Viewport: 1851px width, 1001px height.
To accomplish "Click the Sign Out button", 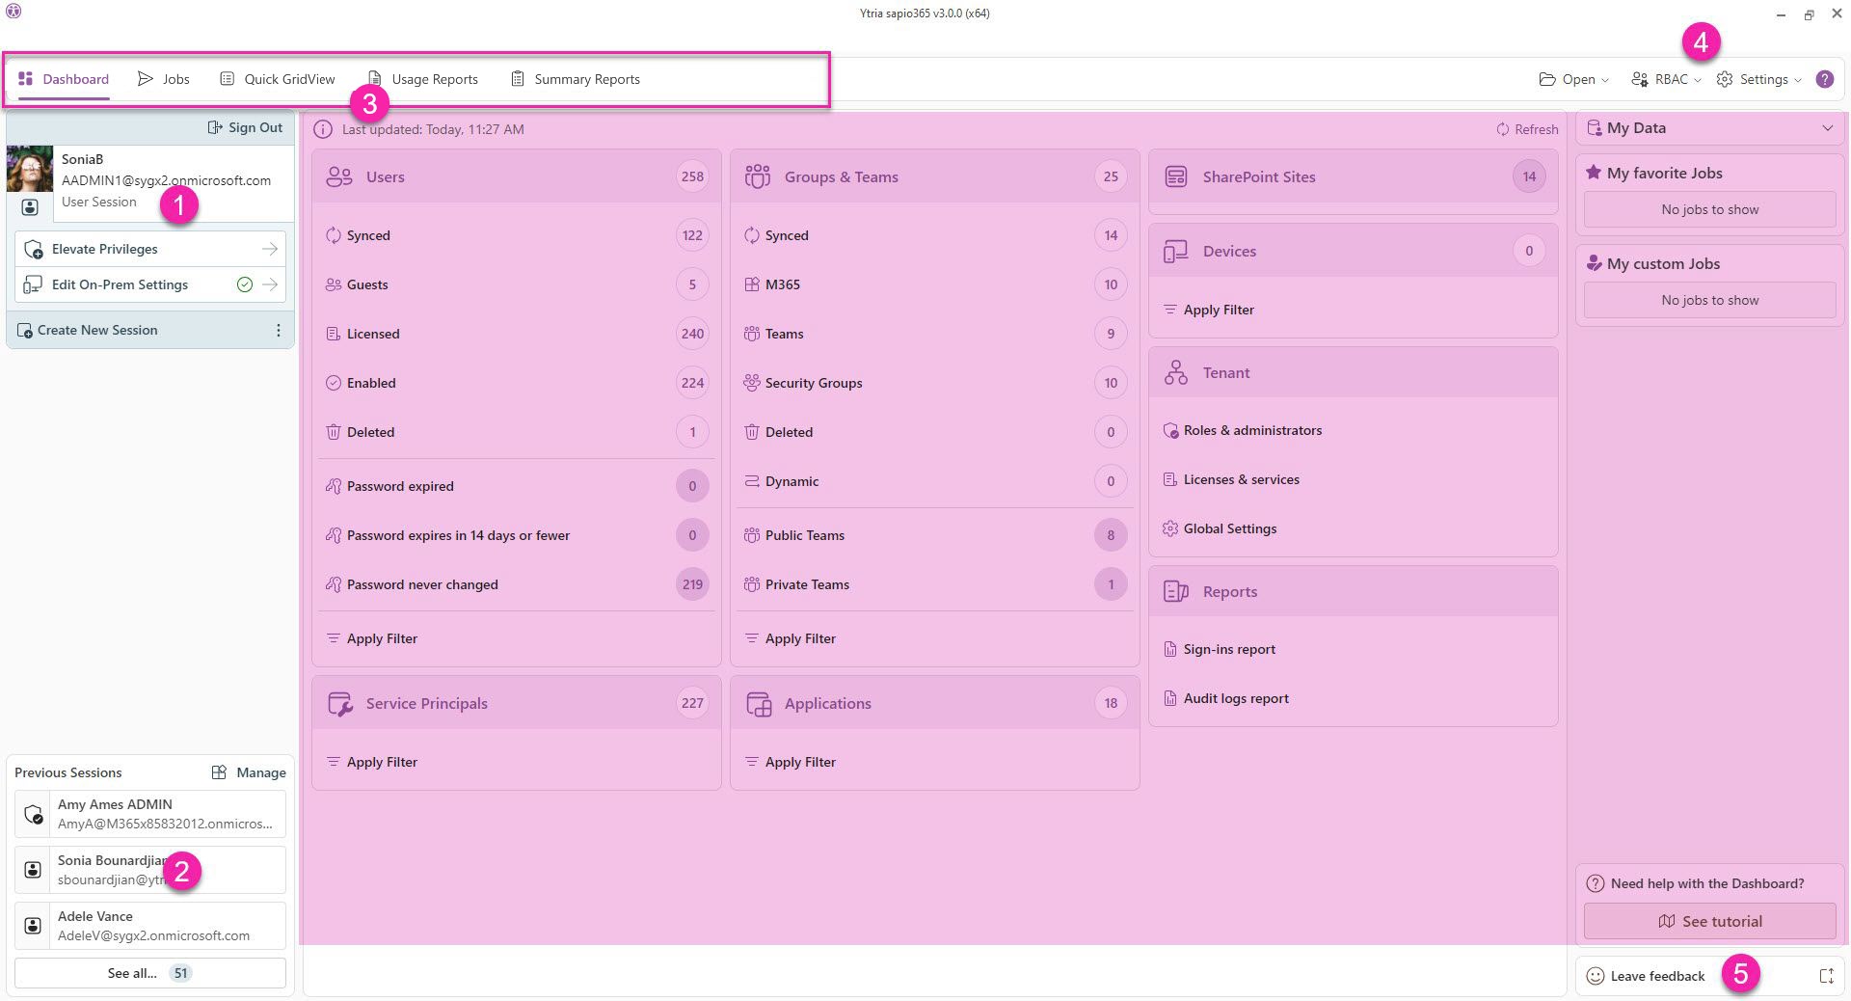I will click(245, 127).
